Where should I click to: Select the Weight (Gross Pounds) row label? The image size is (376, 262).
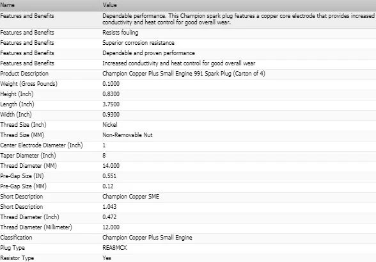pyautogui.click(x=29, y=84)
